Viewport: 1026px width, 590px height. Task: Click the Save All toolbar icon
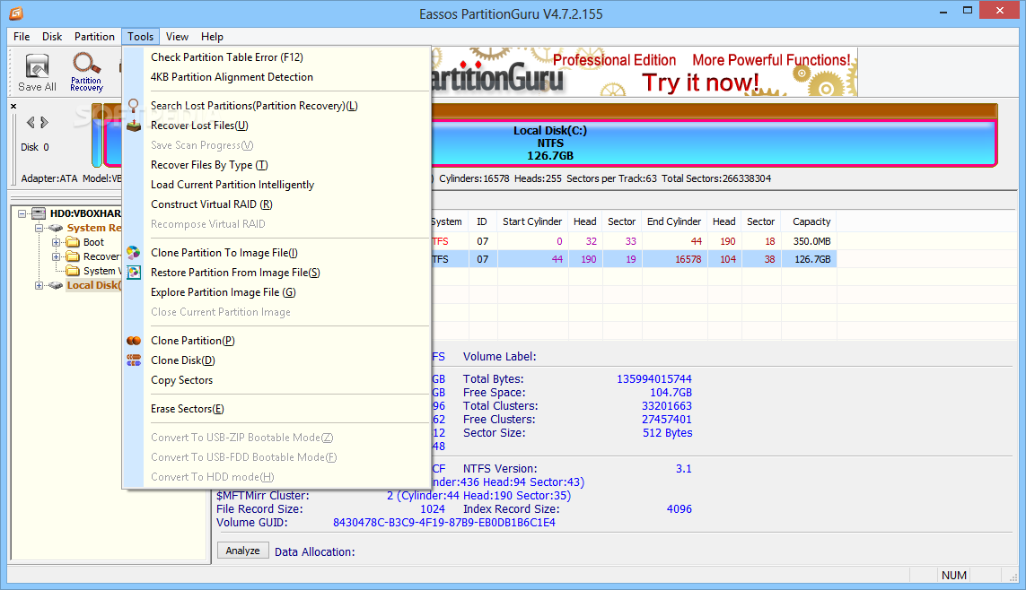click(37, 73)
